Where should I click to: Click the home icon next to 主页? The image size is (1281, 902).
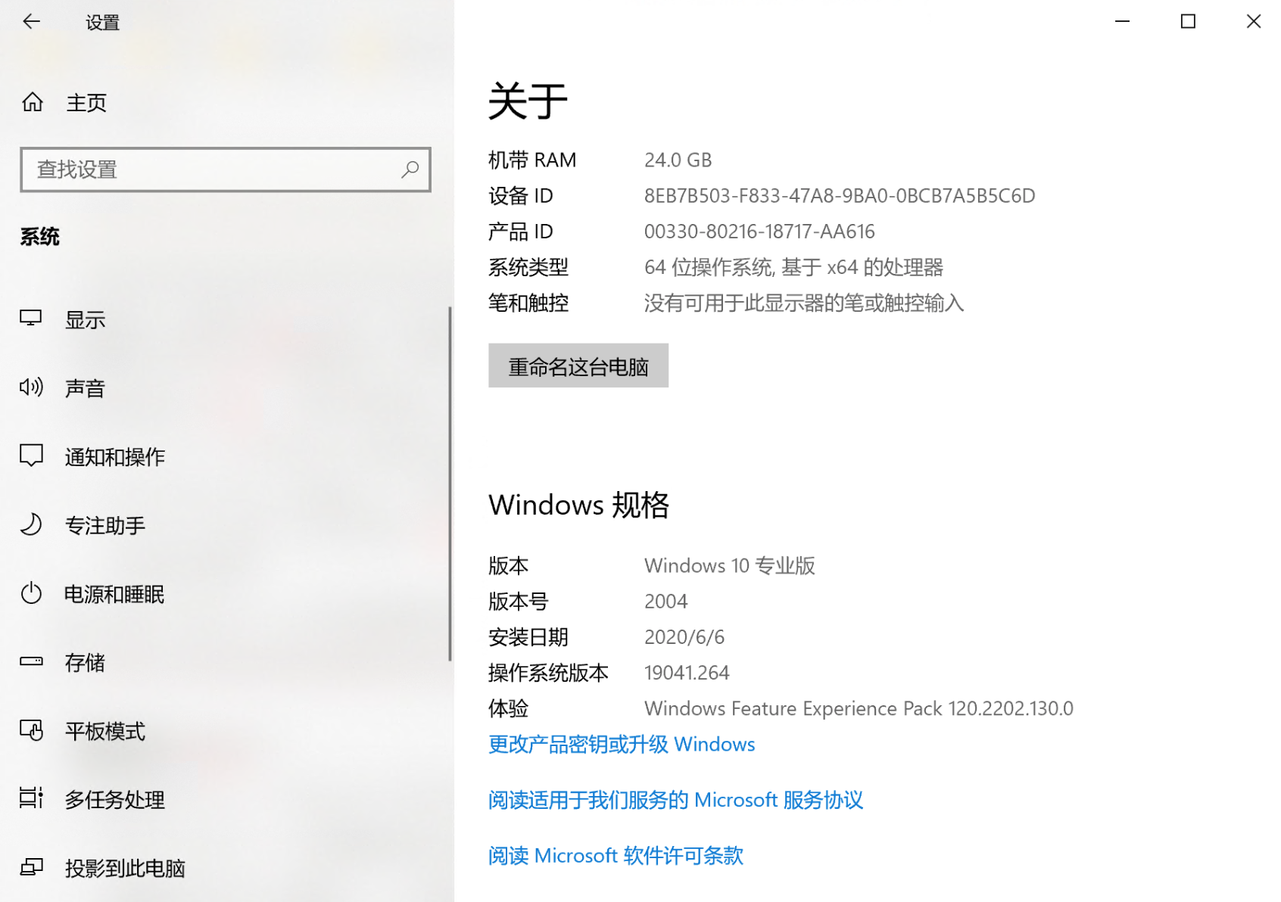pyautogui.click(x=33, y=101)
